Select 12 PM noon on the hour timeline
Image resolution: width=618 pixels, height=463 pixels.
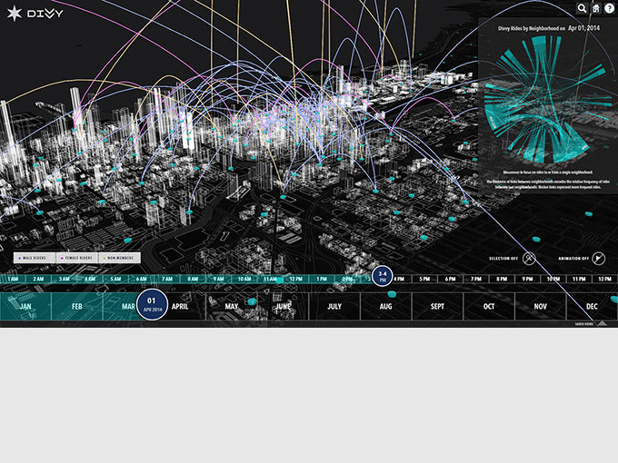pyautogui.click(x=296, y=279)
